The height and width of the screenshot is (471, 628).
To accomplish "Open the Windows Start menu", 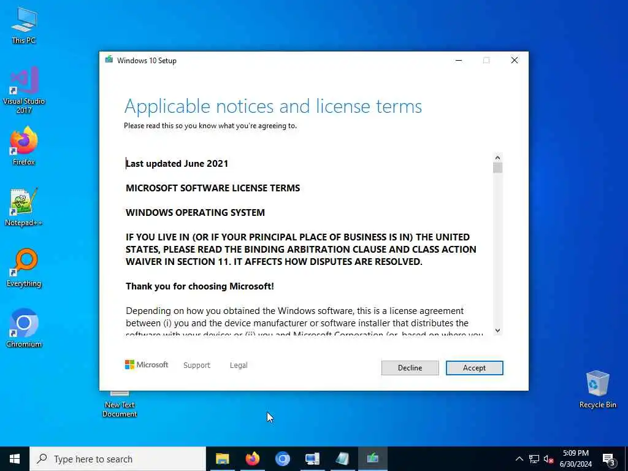I will [15, 459].
